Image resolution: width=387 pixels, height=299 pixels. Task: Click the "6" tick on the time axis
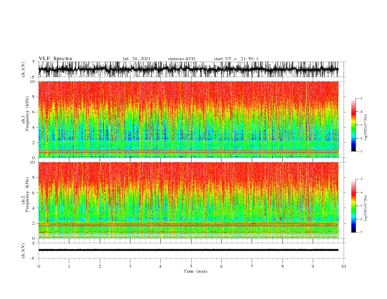click(x=222, y=266)
